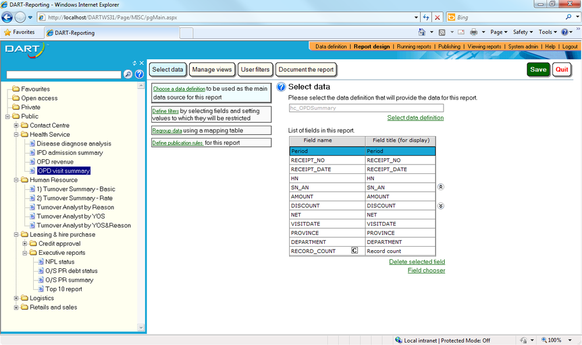Click the IE Home toolbar icon
The width and height of the screenshot is (582, 345).
pos(421,32)
